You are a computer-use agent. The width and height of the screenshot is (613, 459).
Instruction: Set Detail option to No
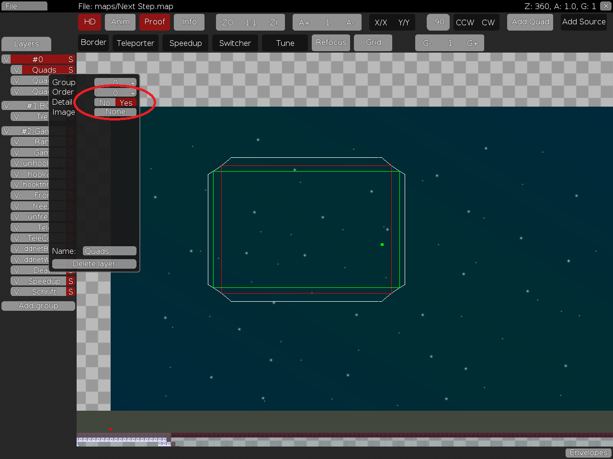(105, 103)
